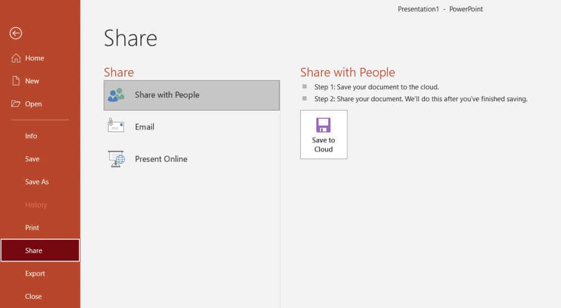Image resolution: width=561 pixels, height=308 pixels.
Task: Click the greyed-out History item
Action: click(36, 205)
